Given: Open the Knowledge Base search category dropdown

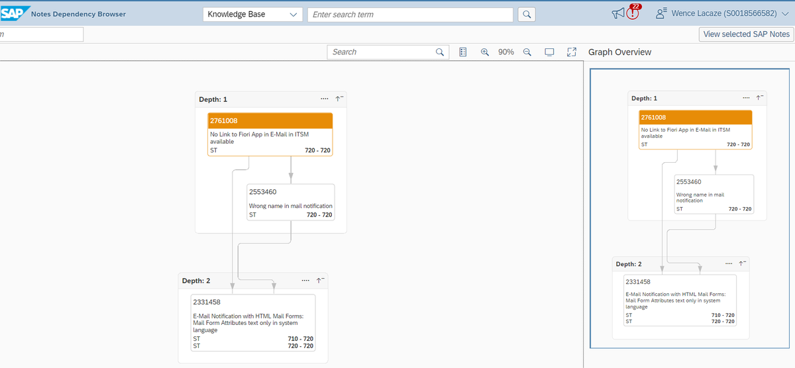Looking at the screenshot, I should (252, 15).
